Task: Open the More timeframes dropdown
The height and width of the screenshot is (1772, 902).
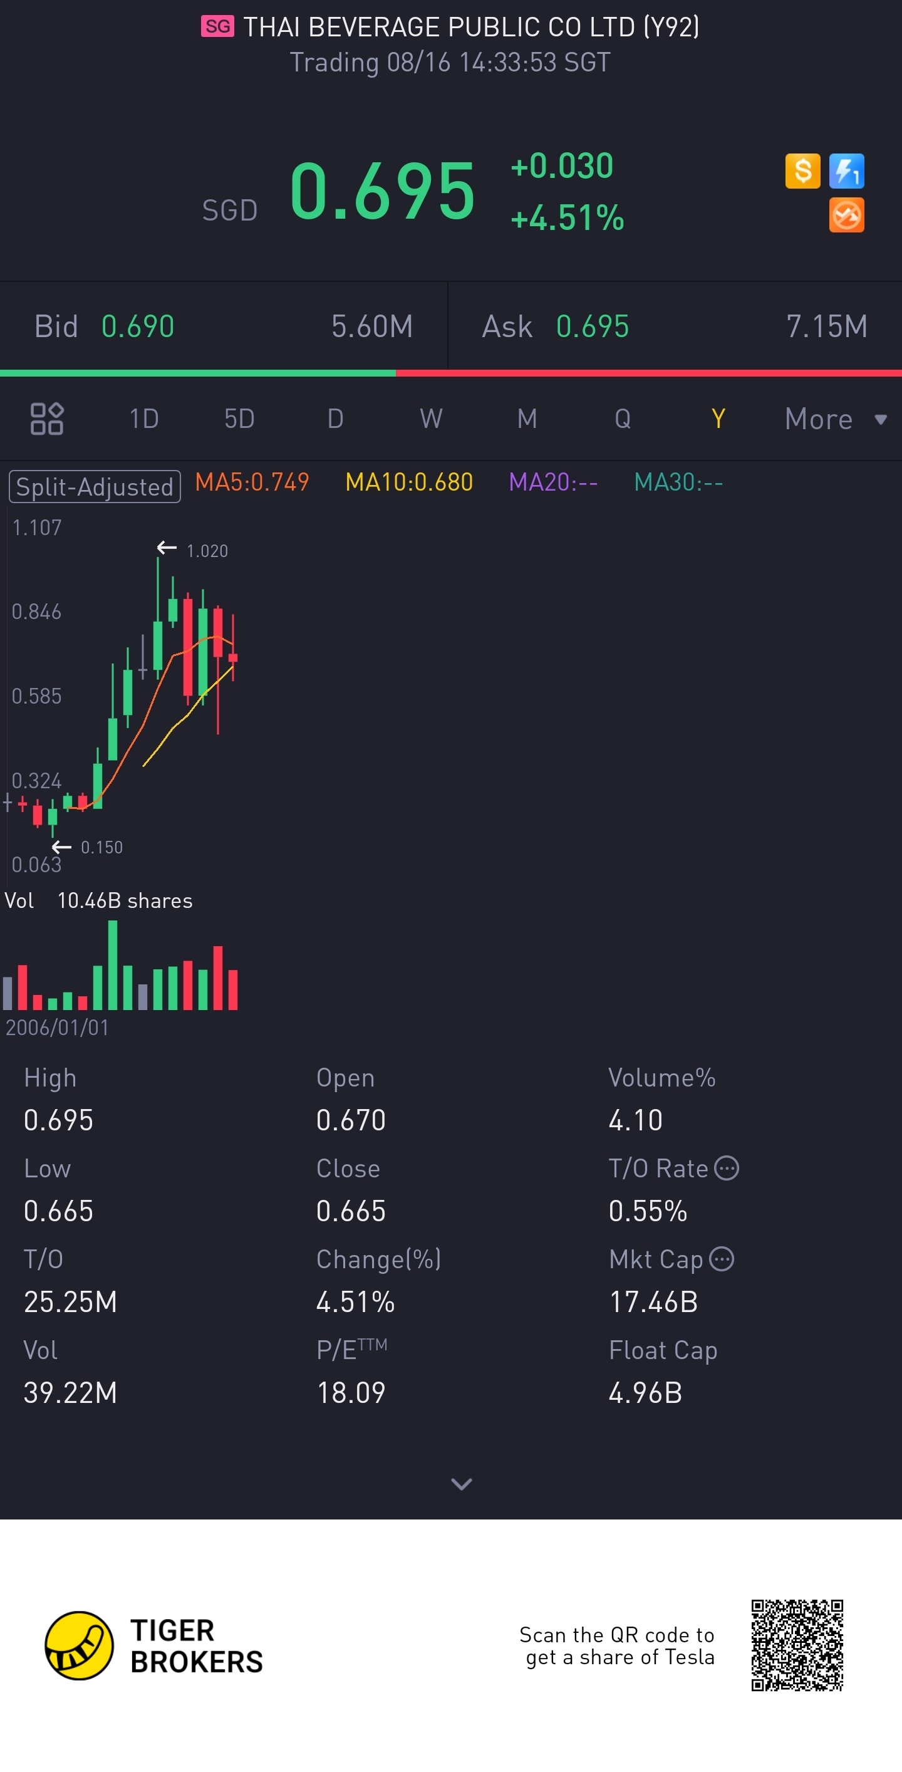Action: click(834, 418)
